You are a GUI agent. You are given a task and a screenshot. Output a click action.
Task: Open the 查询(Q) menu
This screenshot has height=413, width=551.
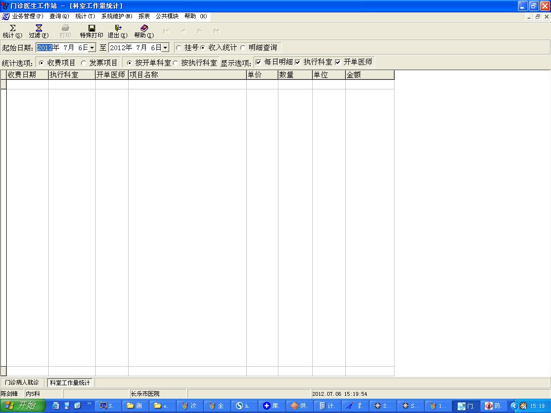click(x=59, y=16)
